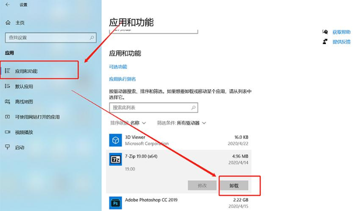The width and height of the screenshot is (363, 211).
Task: Select Adobe Photoshop CC 2019 entry
Action: [179, 203]
